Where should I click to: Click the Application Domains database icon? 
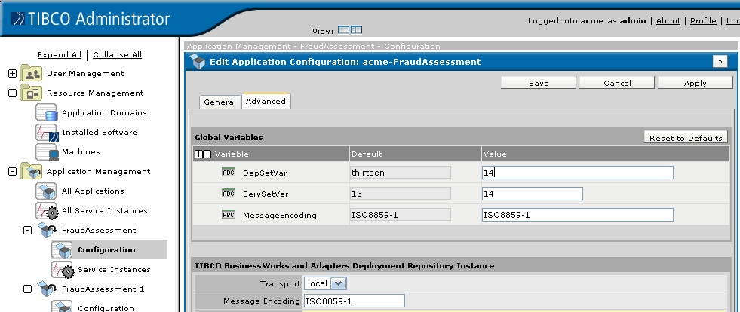(47, 112)
